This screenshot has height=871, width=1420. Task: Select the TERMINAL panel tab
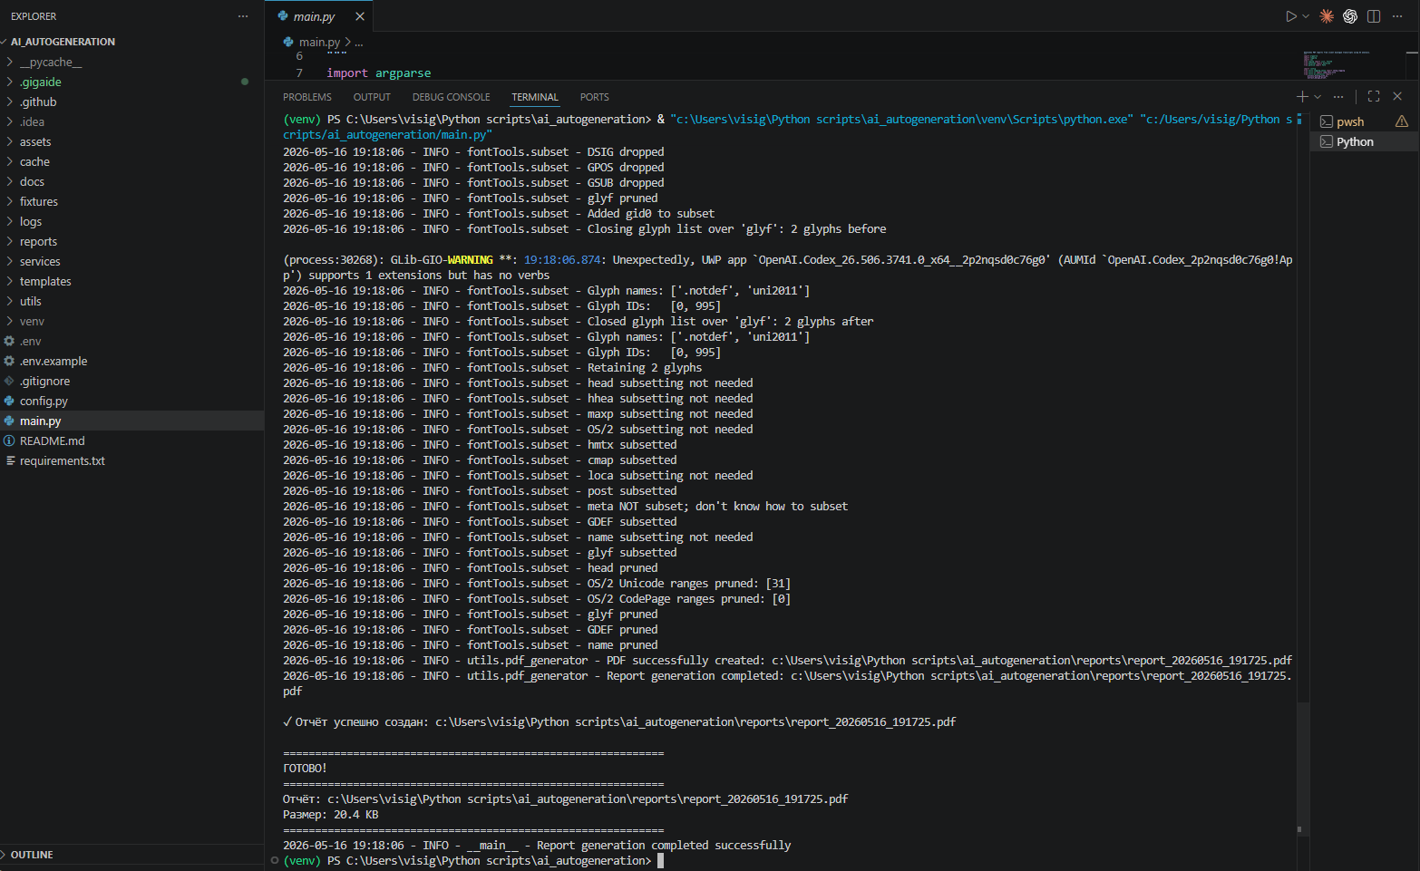pos(535,97)
